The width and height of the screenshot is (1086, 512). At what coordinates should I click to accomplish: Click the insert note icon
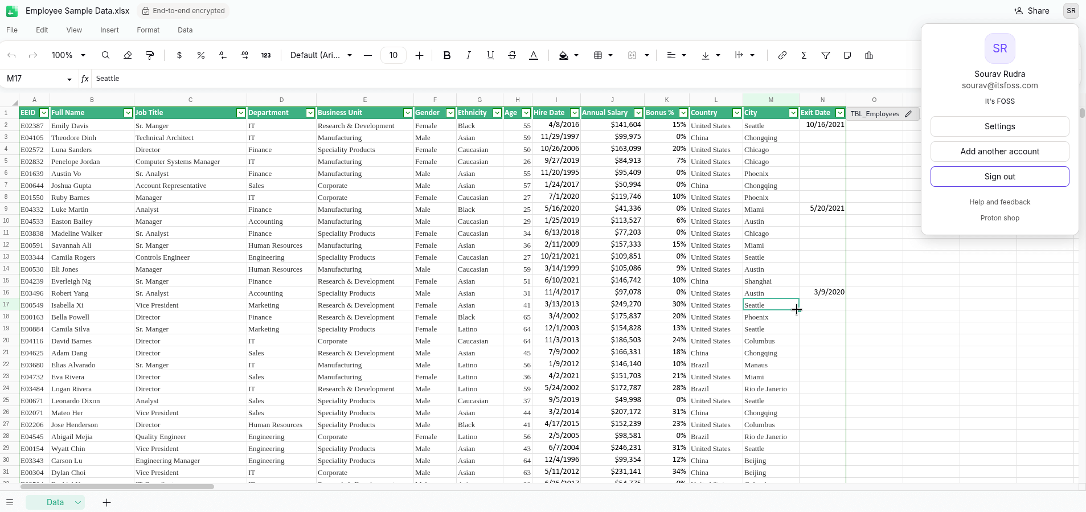click(847, 55)
